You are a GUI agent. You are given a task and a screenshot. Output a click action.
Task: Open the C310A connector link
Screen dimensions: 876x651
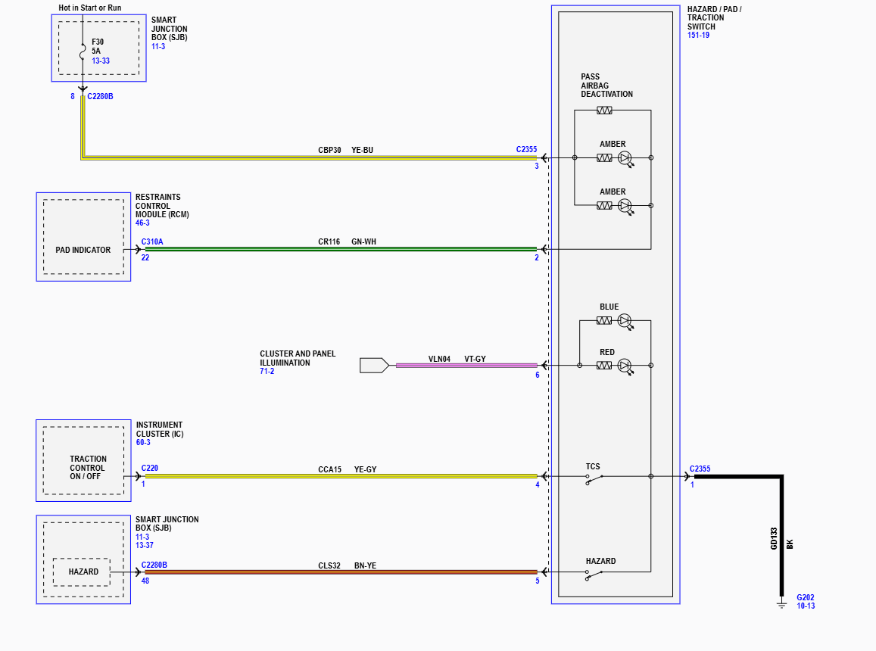151,242
